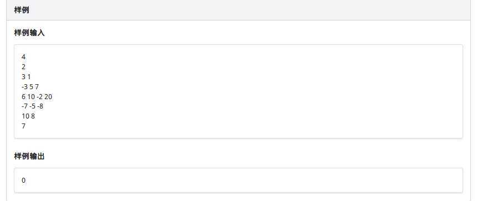Click the sample output value "0"
Image resolution: width=477 pixels, height=201 pixels.
(x=23, y=181)
